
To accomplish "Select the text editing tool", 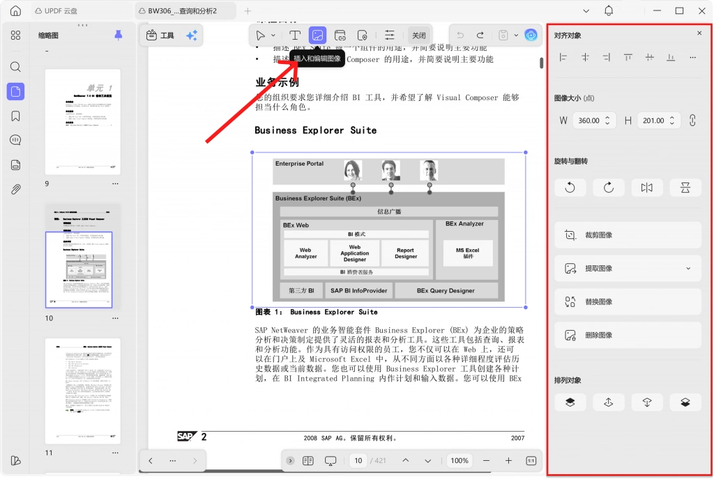I will [295, 35].
